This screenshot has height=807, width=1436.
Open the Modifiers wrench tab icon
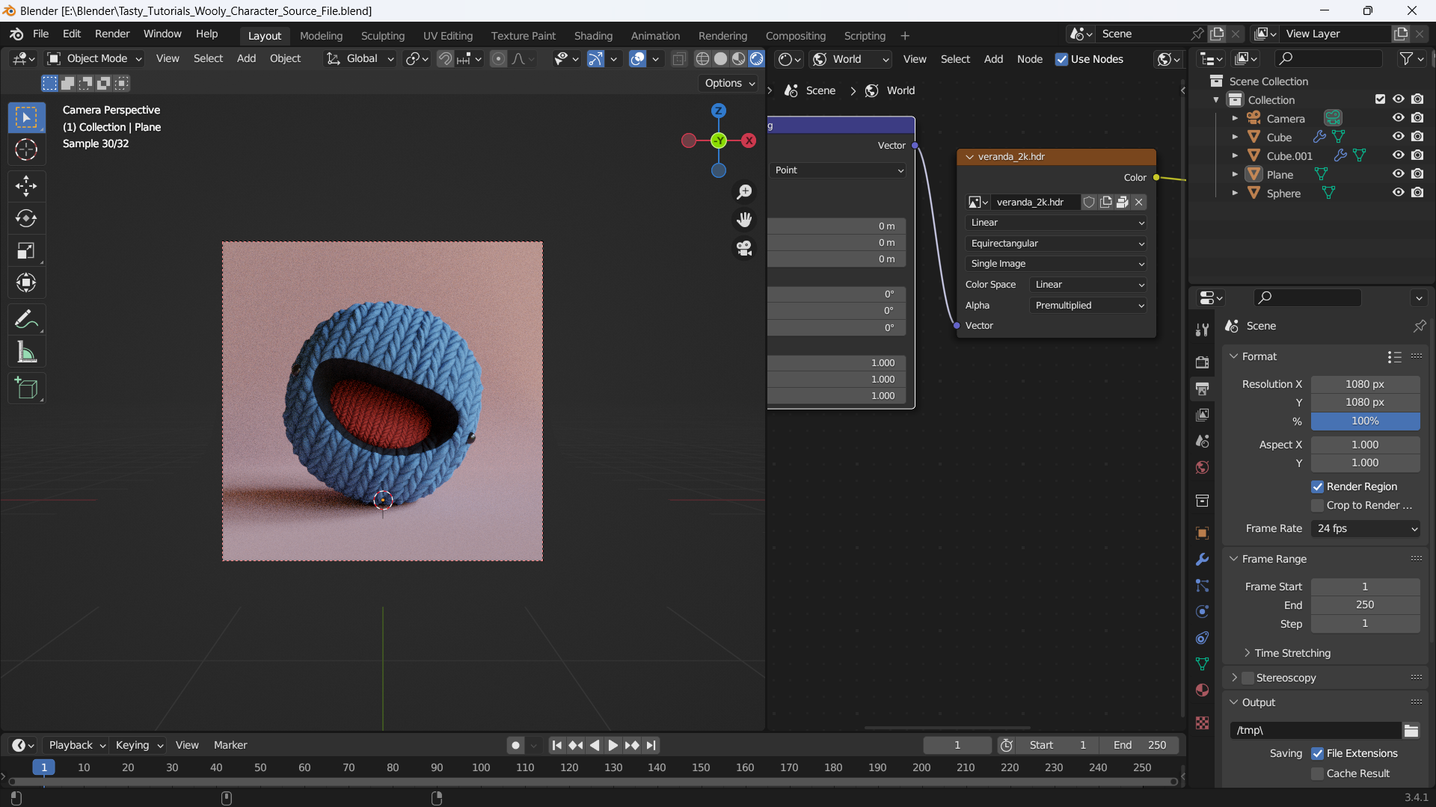pyautogui.click(x=1202, y=560)
